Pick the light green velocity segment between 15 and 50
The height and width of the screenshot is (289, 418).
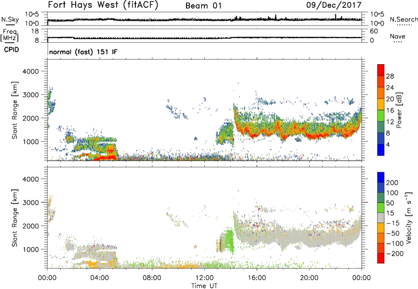tap(381, 208)
